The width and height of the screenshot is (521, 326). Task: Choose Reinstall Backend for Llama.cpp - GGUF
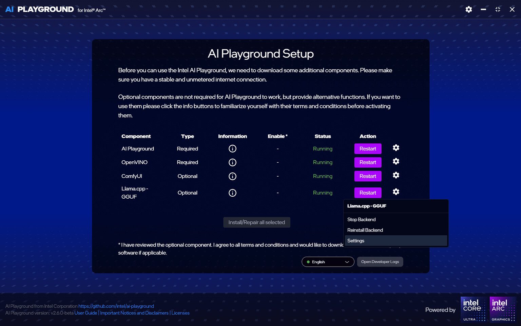[365, 230]
